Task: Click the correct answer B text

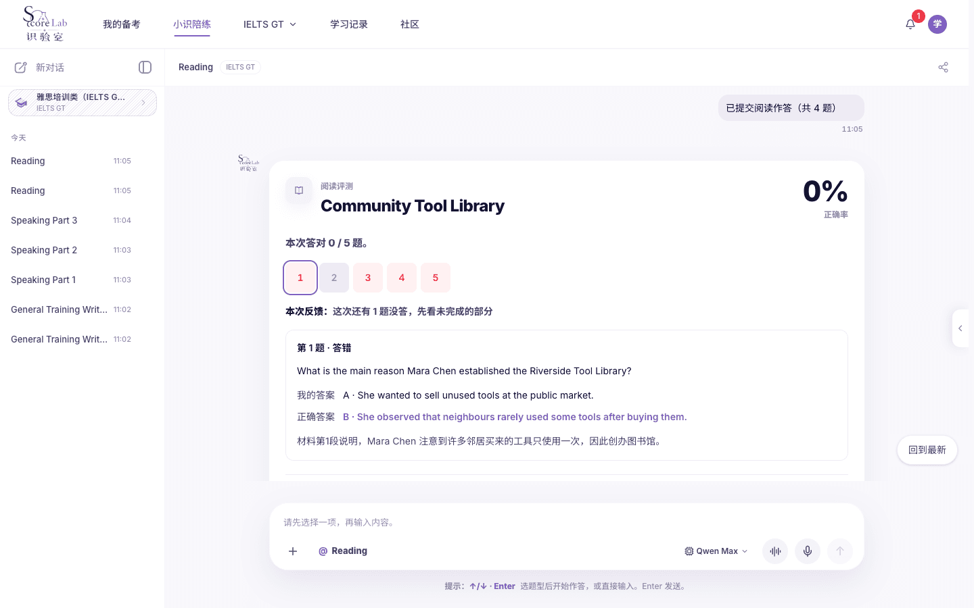Action: click(515, 417)
